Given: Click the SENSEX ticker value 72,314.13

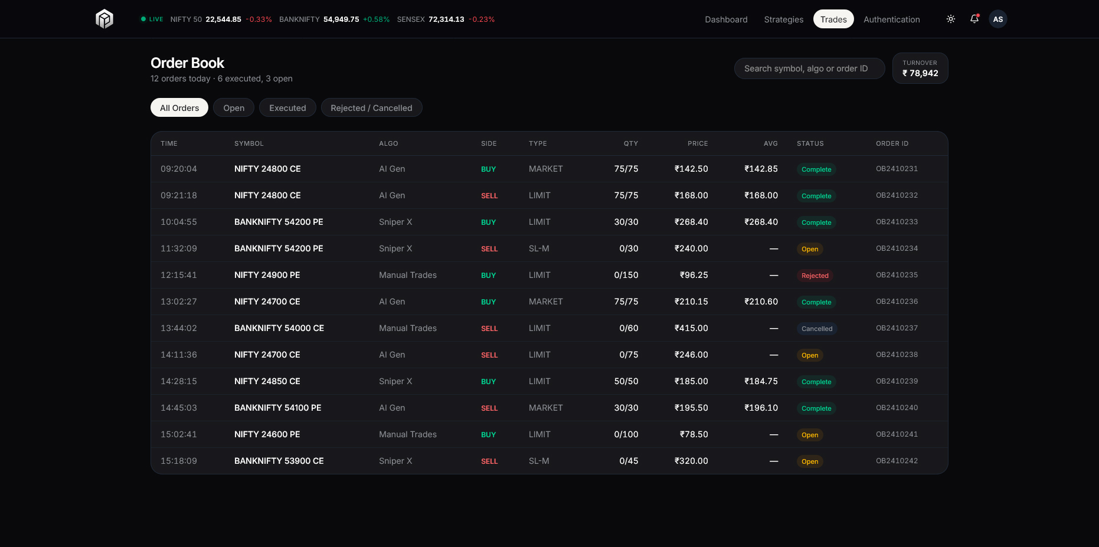Looking at the screenshot, I should click(x=446, y=19).
